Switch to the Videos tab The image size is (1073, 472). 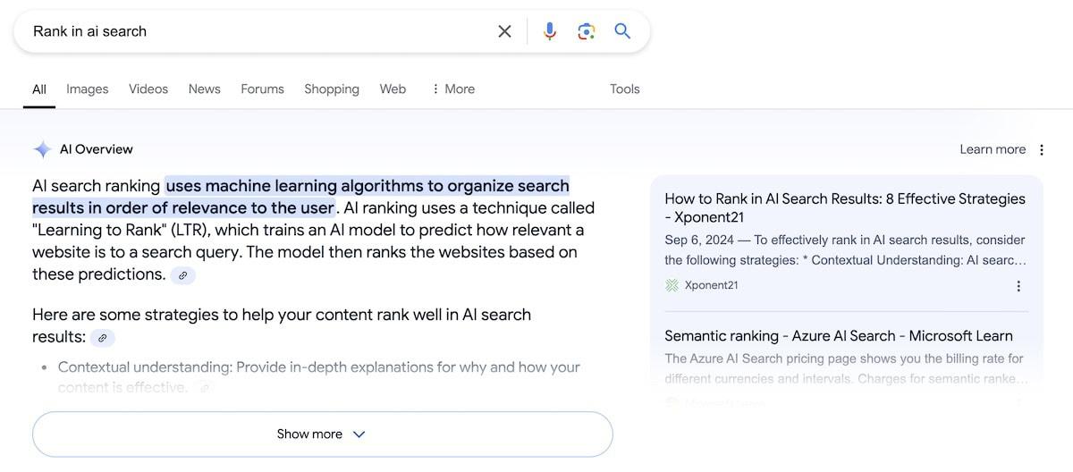pos(148,89)
